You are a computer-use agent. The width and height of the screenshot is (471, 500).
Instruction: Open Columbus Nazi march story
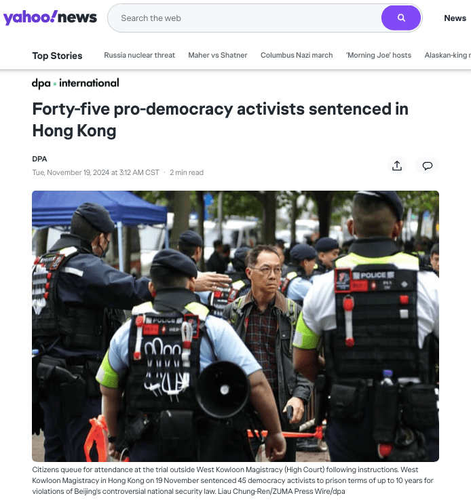point(297,55)
